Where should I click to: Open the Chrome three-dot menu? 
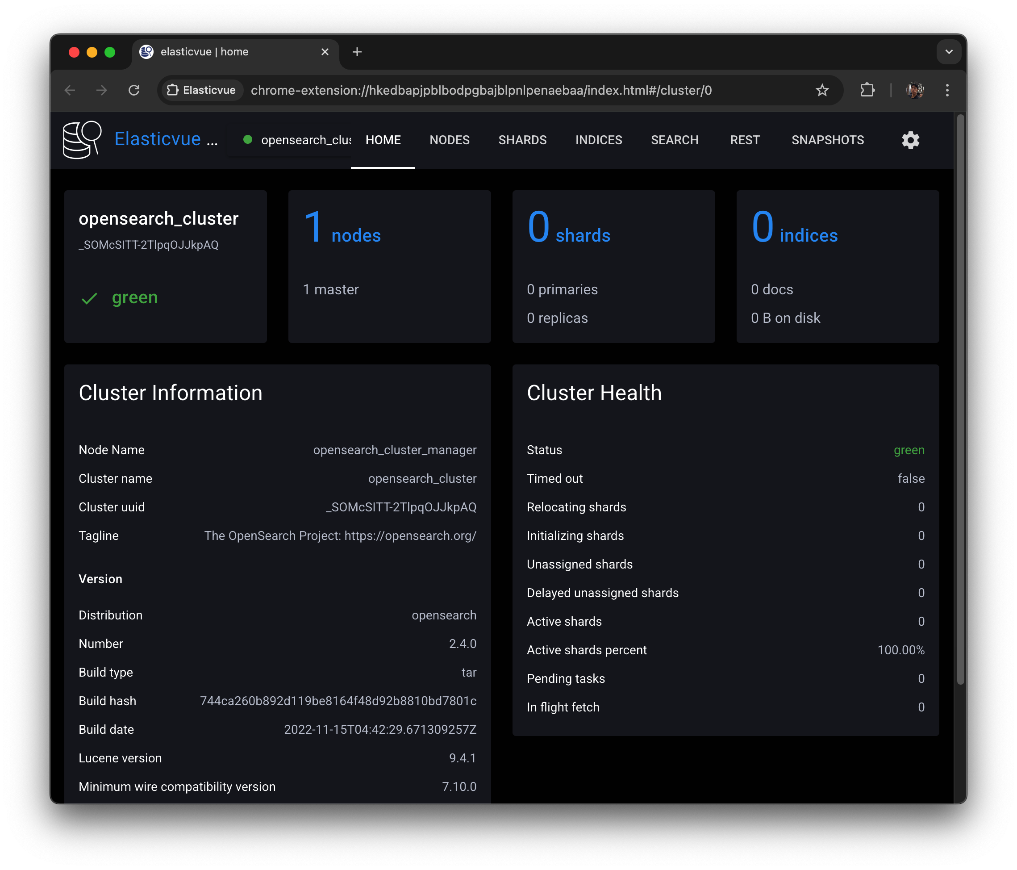coord(947,90)
